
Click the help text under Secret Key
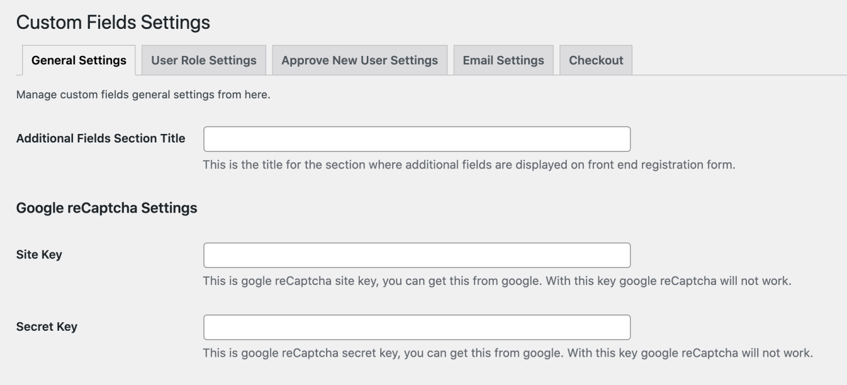click(507, 354)
